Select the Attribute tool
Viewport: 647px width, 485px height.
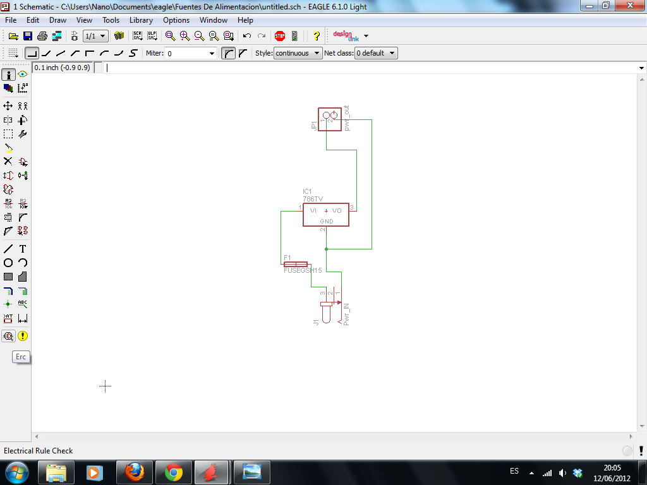8,318
